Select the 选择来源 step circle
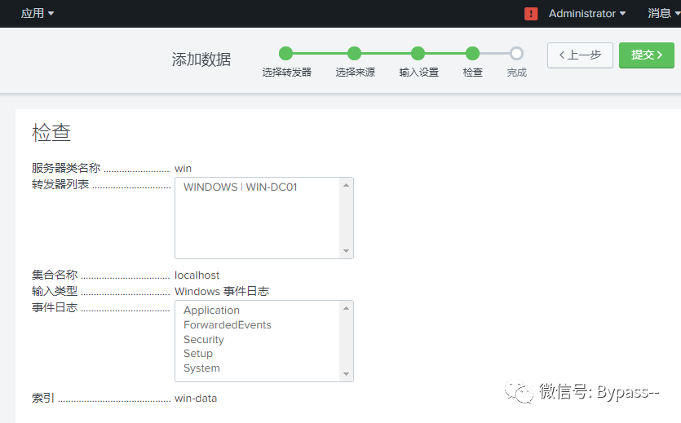The width and height of the screenshot is (681, 423). pos(355,53)
